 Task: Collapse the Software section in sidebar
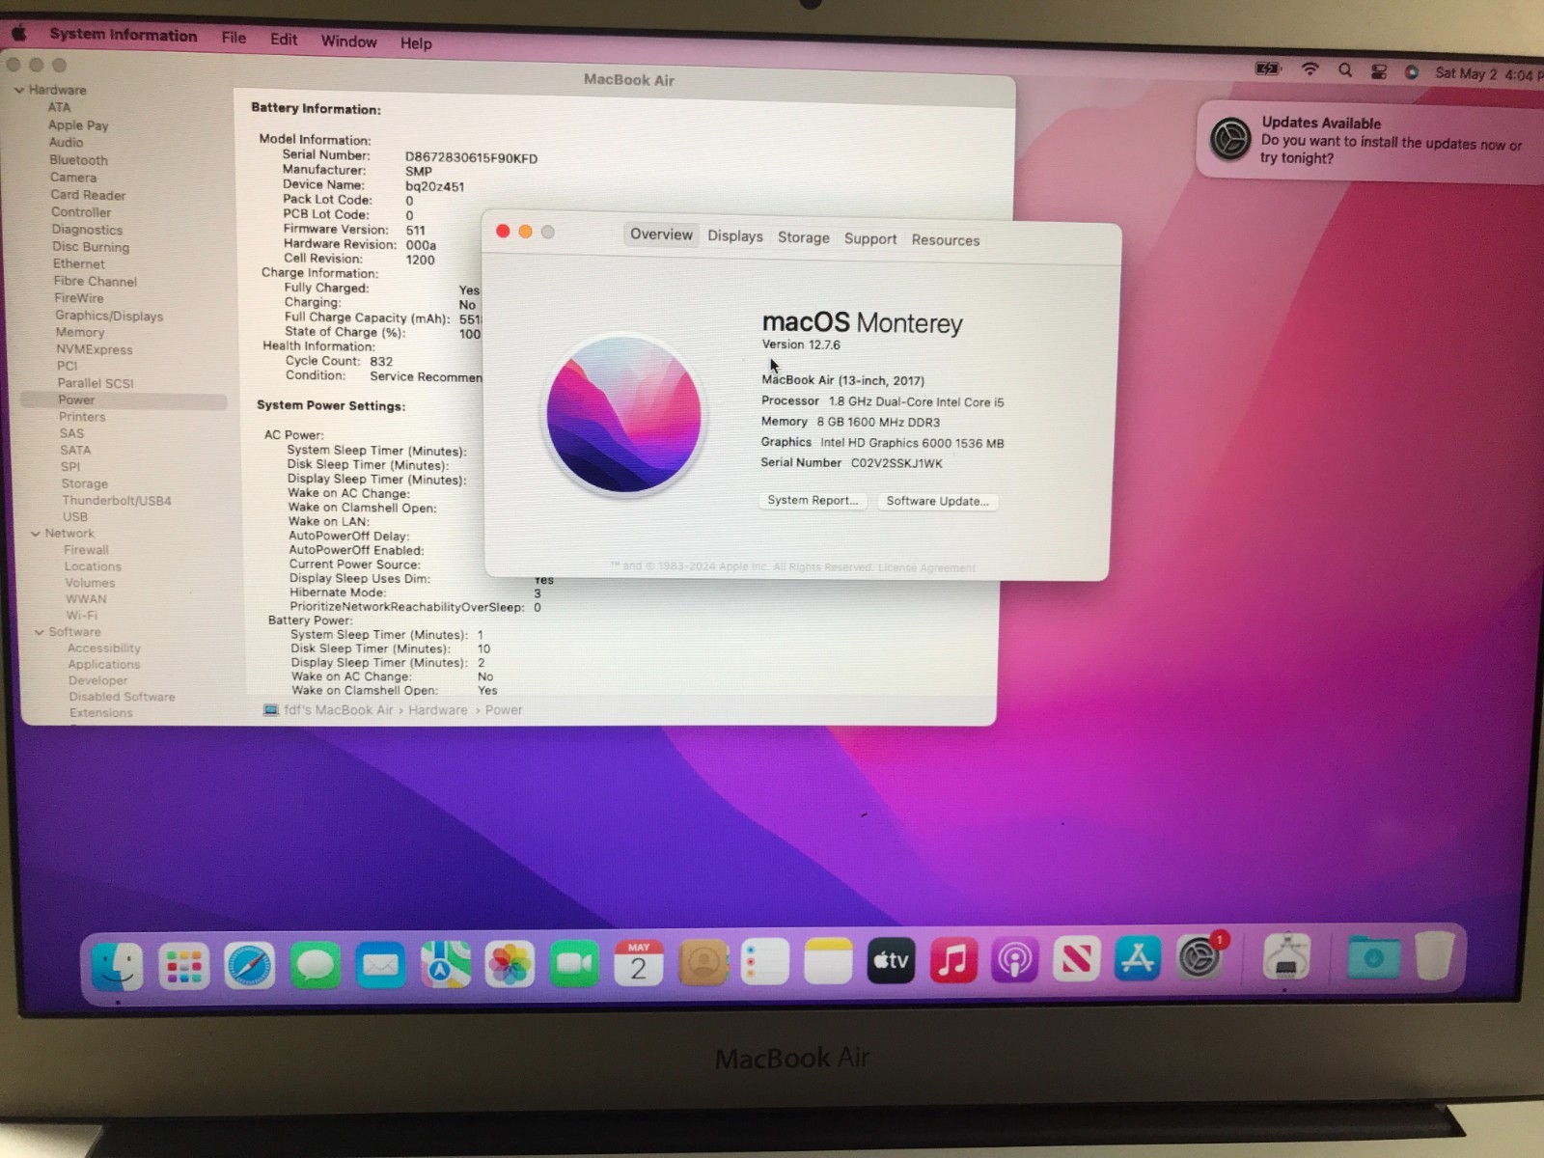40,632
